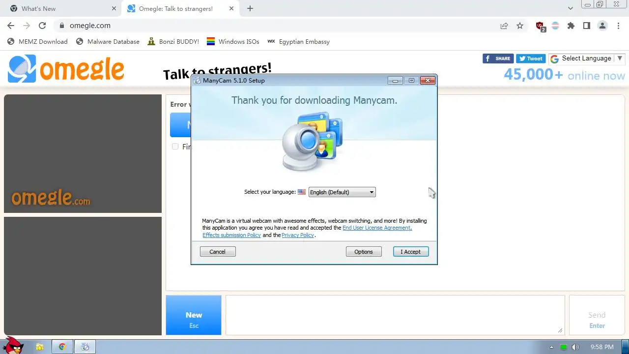
Task: Click the lower video panel on Omegle
Action: point(83,276)
